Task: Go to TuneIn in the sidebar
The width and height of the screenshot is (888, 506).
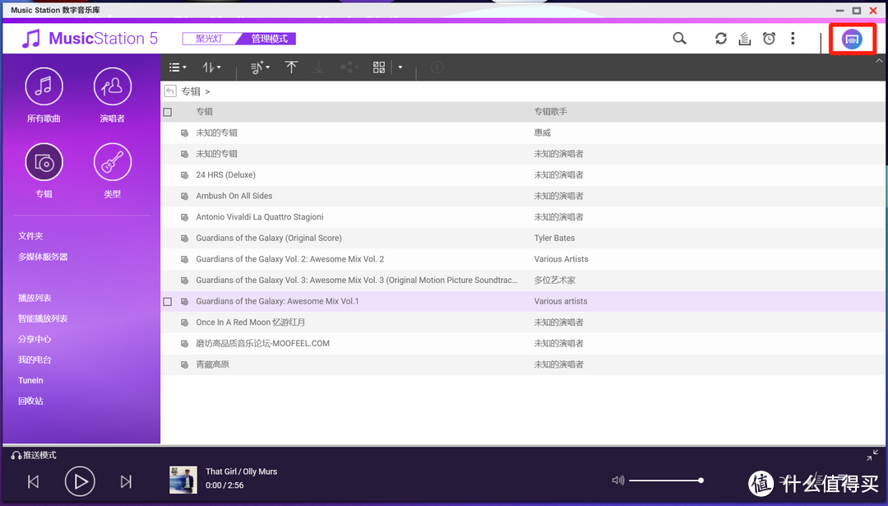Action: (30, 380)
